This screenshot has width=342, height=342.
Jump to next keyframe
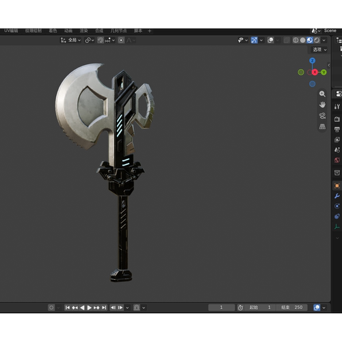[96, 308]
